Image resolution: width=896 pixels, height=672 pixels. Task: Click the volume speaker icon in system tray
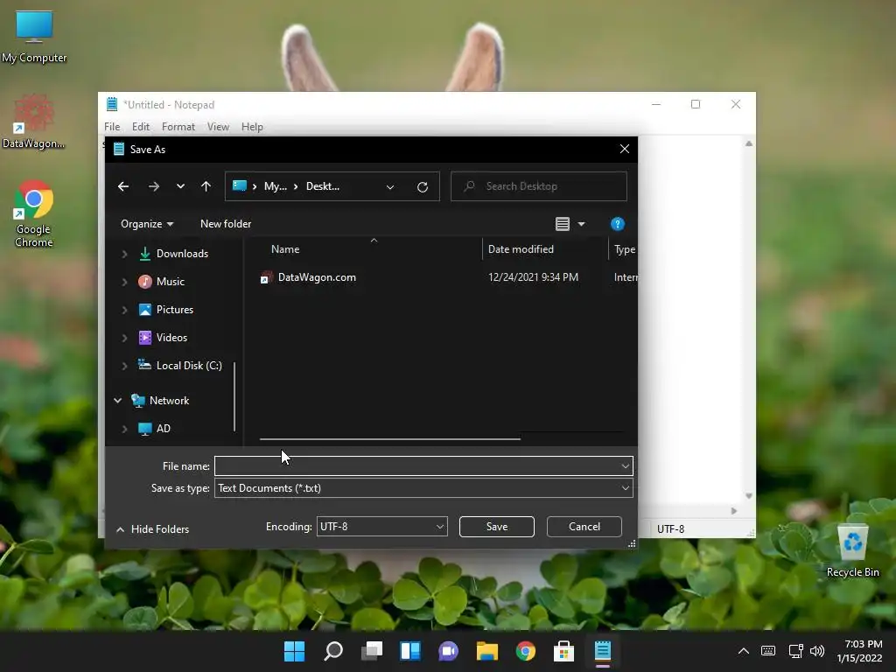[x=818, y=651]
